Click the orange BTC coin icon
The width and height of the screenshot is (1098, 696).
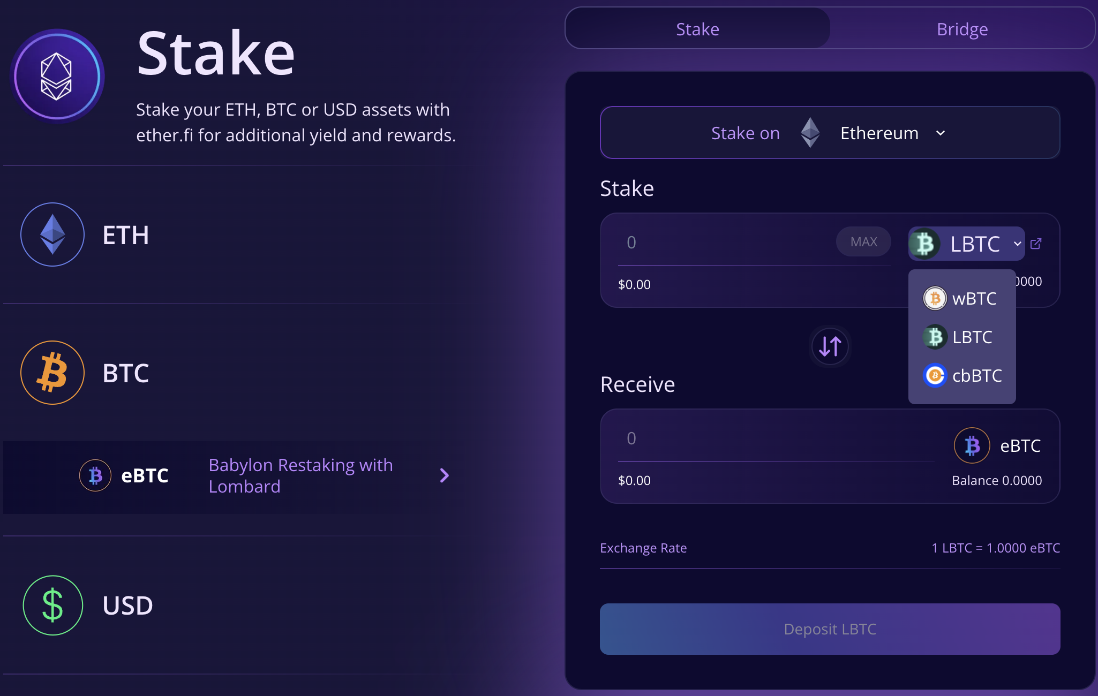tap(52, 373)
